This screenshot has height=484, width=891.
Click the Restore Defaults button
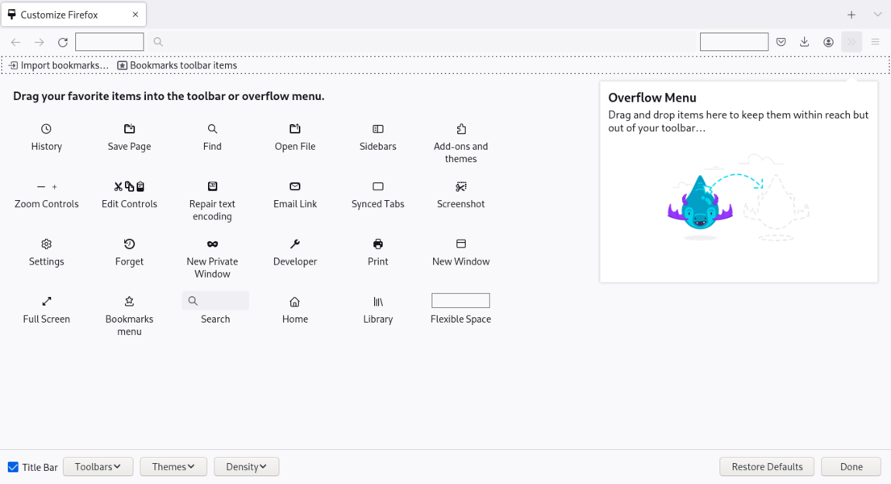click(767, 466)
